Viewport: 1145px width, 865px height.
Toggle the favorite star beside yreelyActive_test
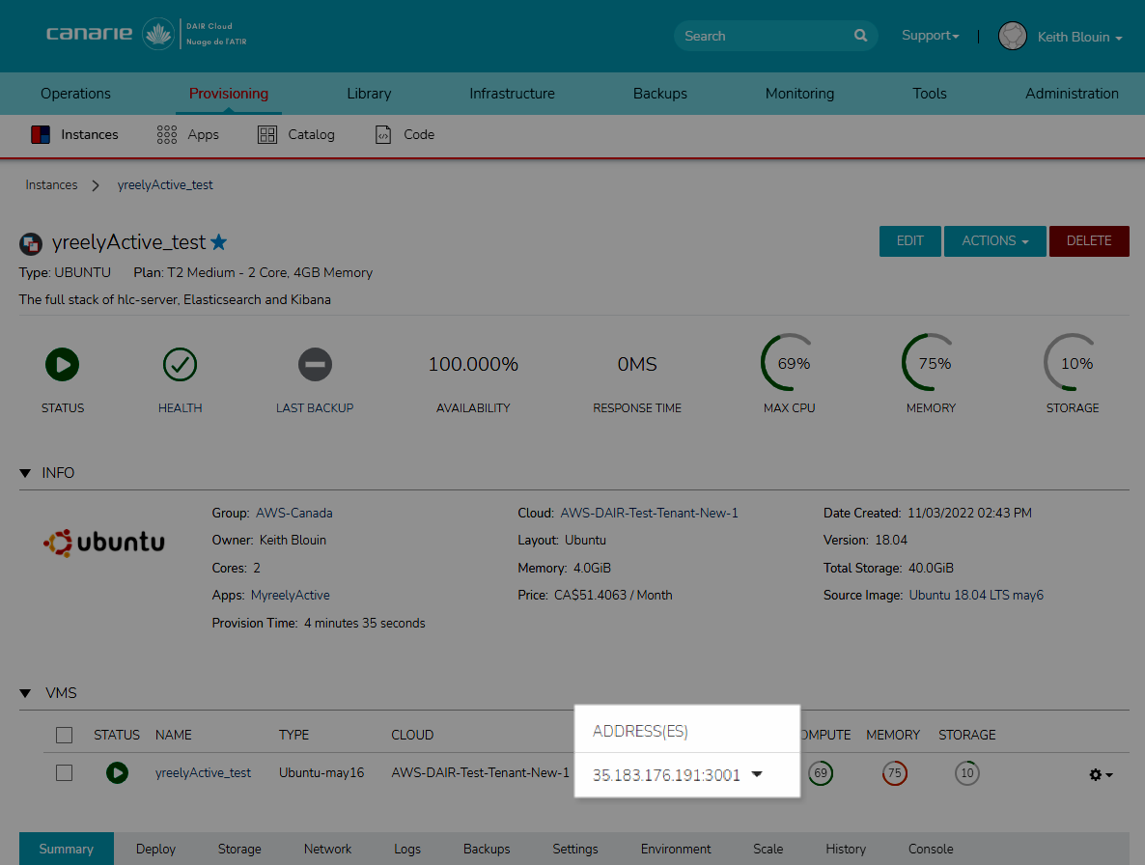click(219, 242)
